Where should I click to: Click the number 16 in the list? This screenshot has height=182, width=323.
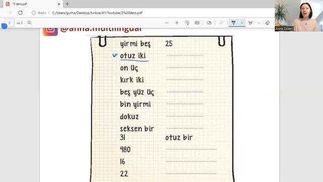(x=123, y=161)
